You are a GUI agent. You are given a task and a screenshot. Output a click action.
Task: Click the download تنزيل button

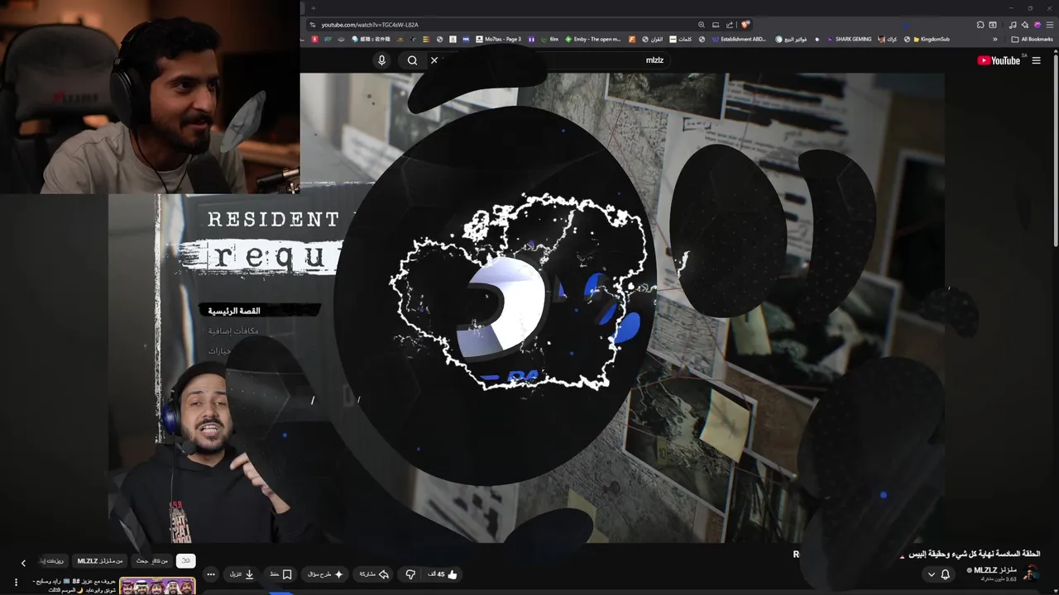(242, 574)
